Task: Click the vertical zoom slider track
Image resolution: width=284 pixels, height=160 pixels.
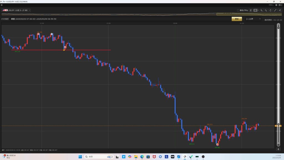Action: tap(278, 83)
